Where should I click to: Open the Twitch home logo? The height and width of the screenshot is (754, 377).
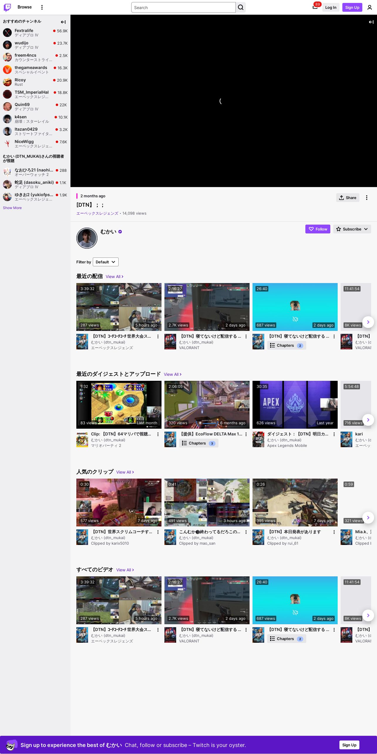pos(7,7)
